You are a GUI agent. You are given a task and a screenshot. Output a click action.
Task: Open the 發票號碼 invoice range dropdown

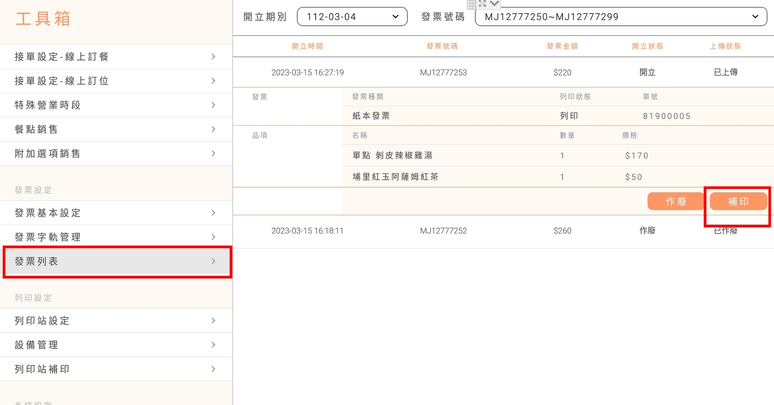point(620,17)
